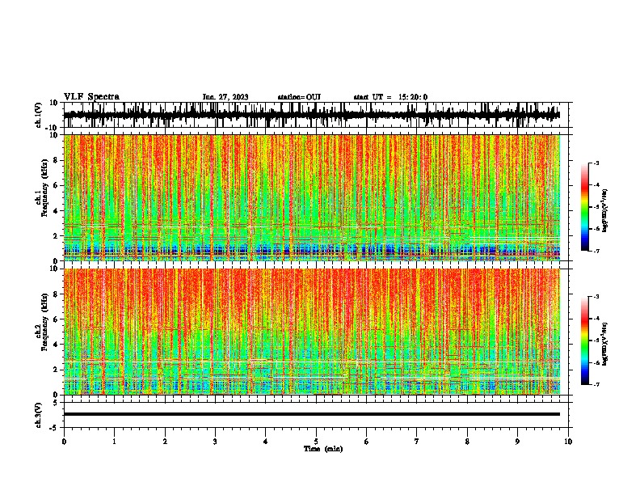Click time axis tick label '6'
The image size is (640, 495).
[367, 442]
